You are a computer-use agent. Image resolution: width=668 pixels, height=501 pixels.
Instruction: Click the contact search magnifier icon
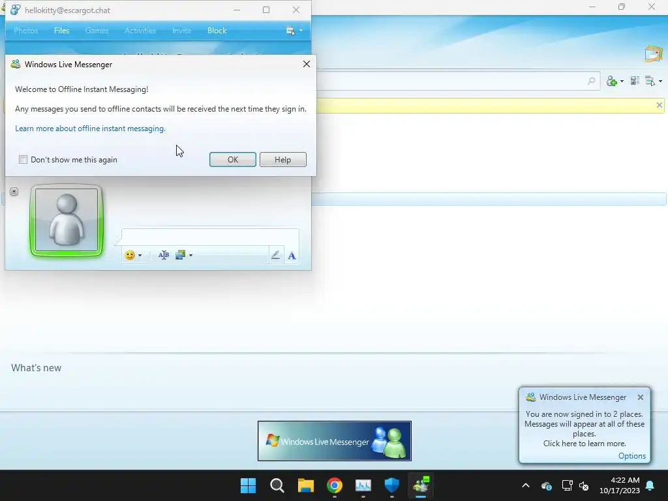pyautogui.click(x=591, y=81)
